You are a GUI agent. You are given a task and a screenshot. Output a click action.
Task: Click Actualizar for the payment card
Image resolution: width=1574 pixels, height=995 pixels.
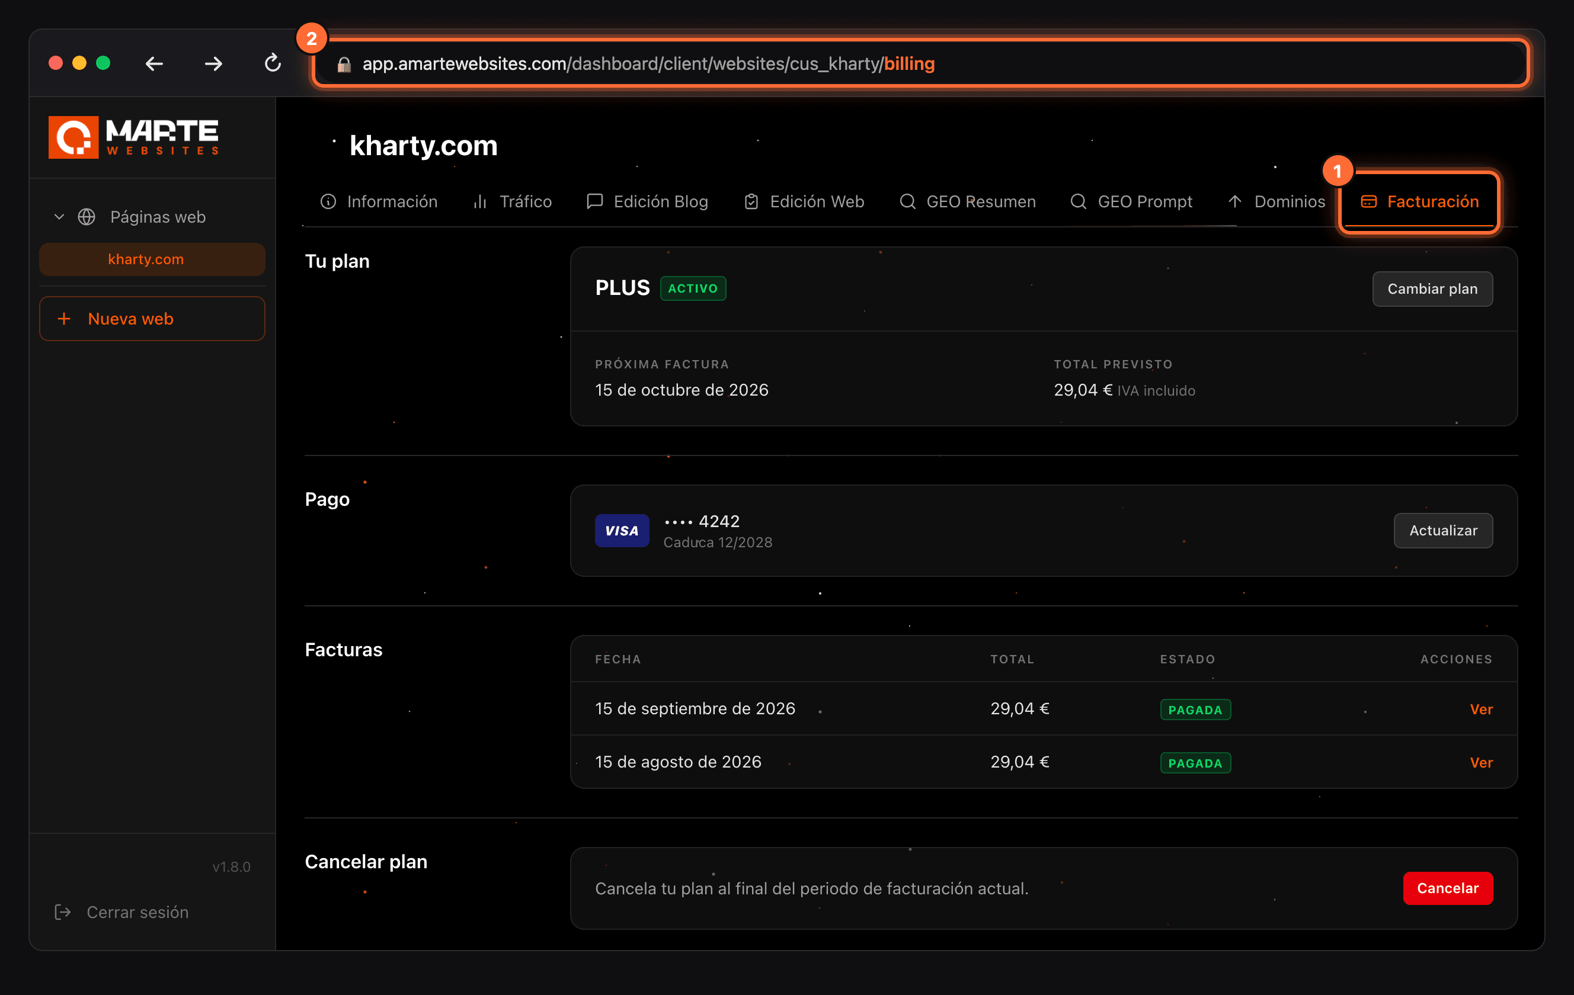coord(1442,531)
